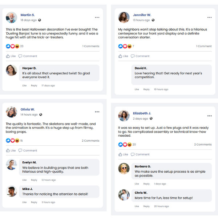Screen dimensions: 218x218
Task: Open the three-dot menu on Martin S.'s post
Action: pyautogui.click(x=97, y=17)
